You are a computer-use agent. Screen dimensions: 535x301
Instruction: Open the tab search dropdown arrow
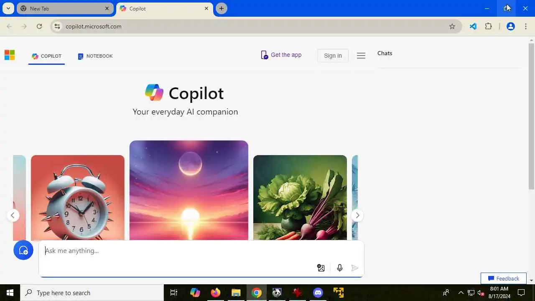[8, 8]
